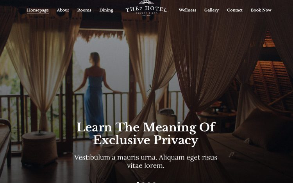The width and height of the screenshot is (293, 183).
Task: Open the Rooms menu link
Action: coord(84,10)
